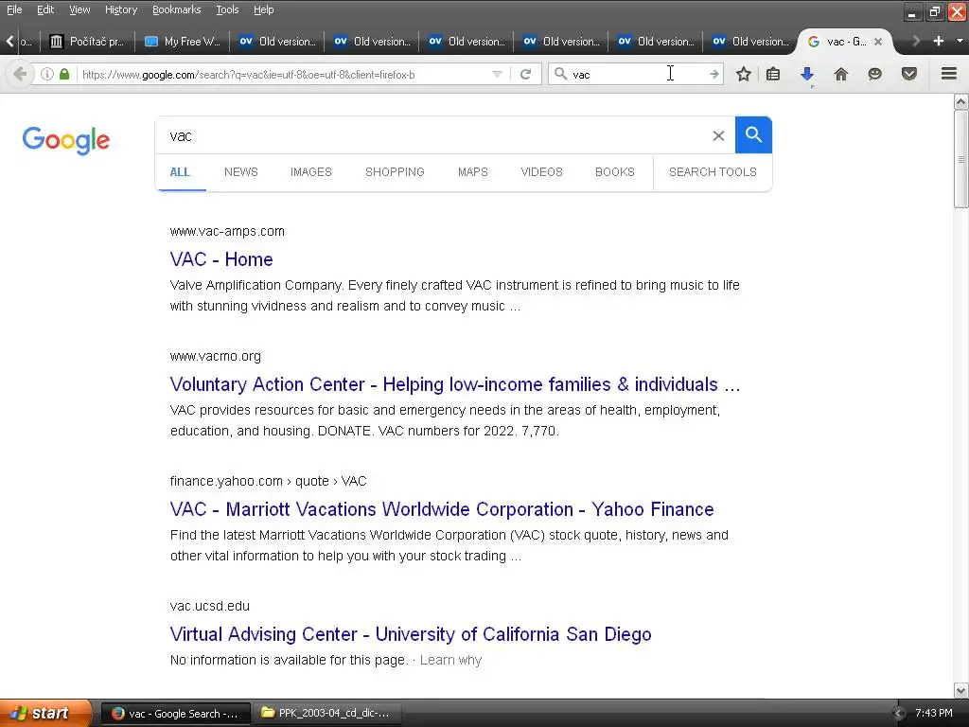This screenshot has height=727, width=969.
Task: Select the NEWS search category
Action: (241, 172)
